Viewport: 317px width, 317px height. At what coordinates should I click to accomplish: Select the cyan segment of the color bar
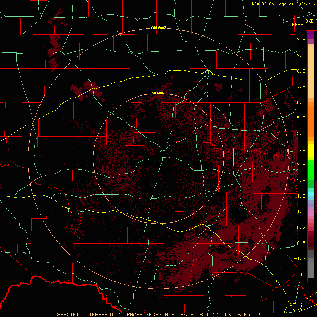coord(311,194)
